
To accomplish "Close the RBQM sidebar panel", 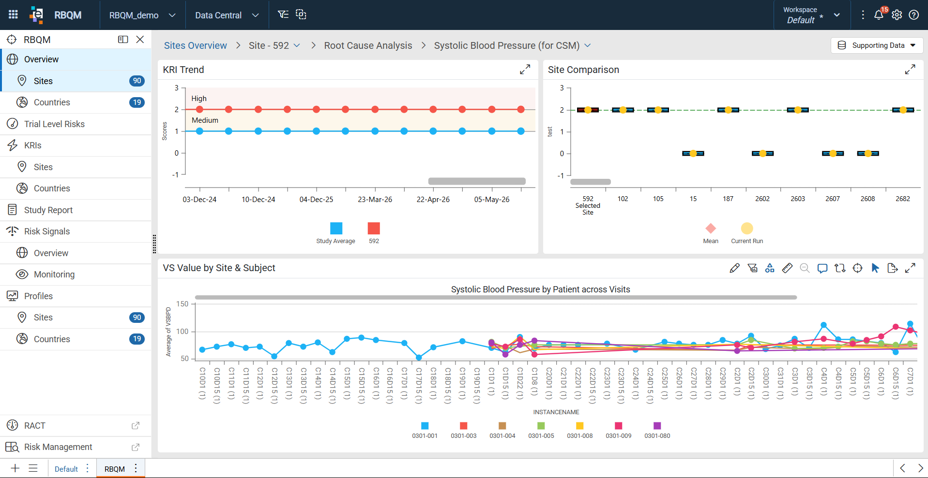I will [140, 40].
